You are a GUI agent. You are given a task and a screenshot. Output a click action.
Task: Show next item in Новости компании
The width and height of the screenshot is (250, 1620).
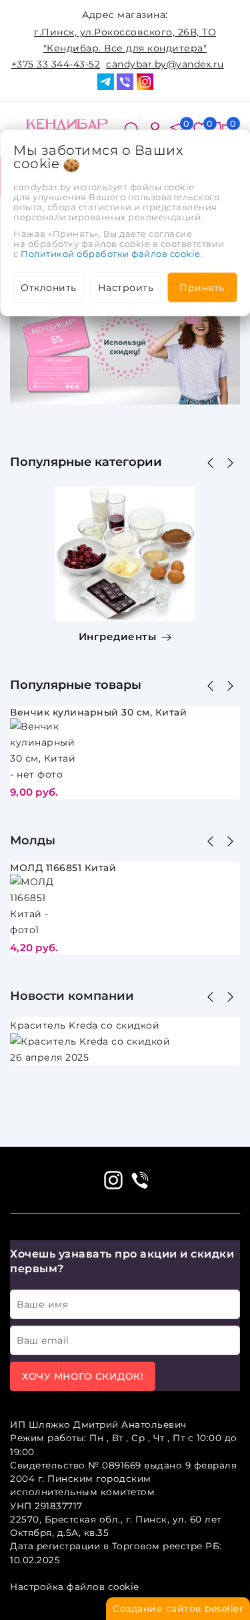[230, 997]
